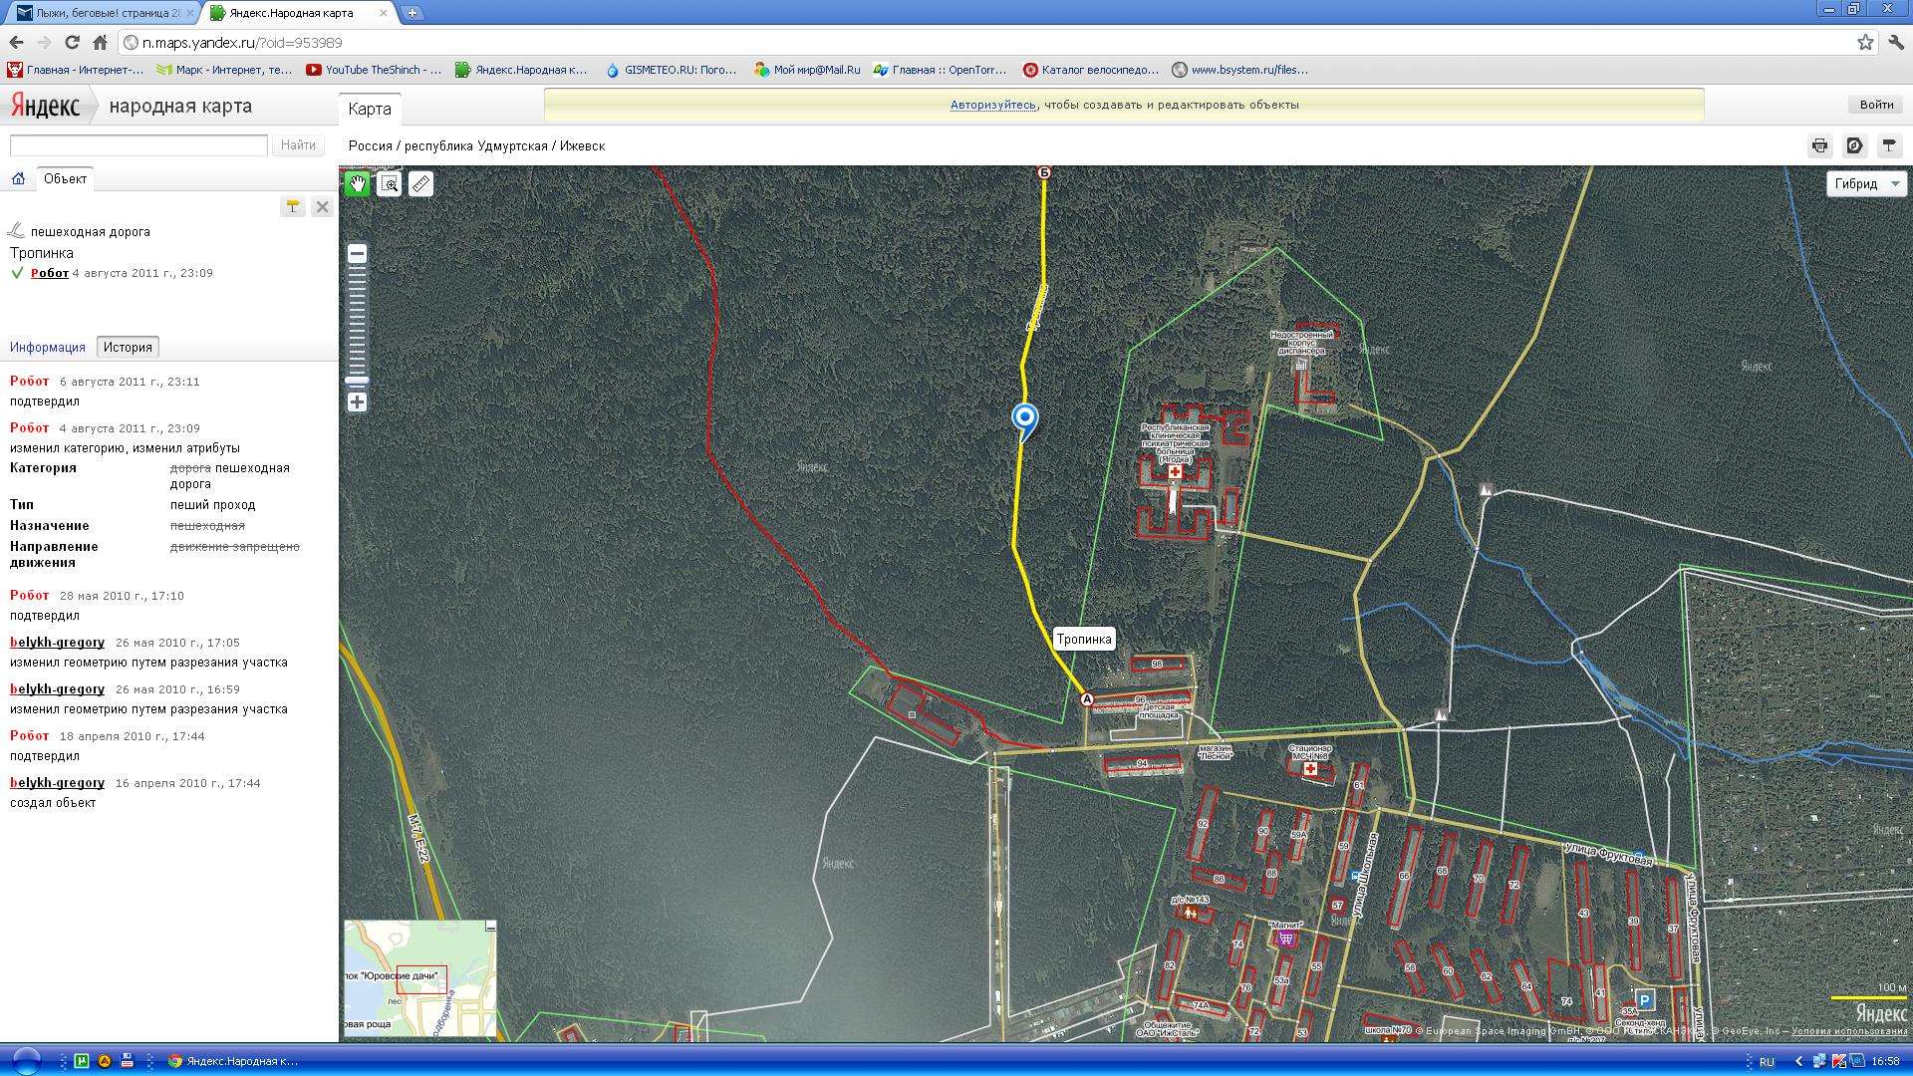Switch to the Лыжи, беговые browser tab
Screen dimensions: 1913x1076
105,13
